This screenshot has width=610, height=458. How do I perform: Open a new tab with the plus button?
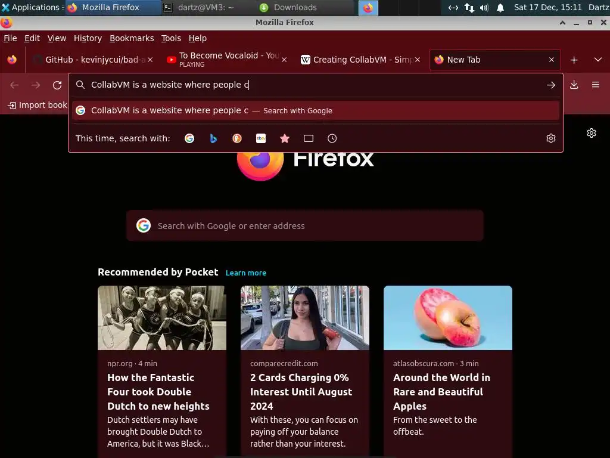(574, 60)
